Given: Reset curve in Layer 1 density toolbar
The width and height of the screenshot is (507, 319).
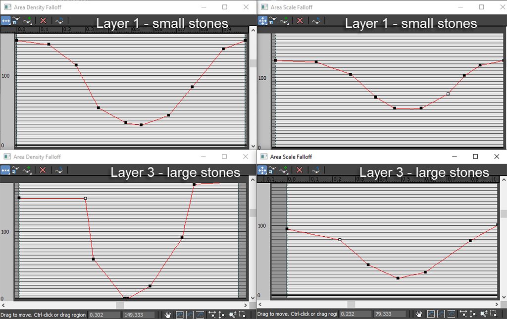Looking at the screenshot, I should pos(58,20).
